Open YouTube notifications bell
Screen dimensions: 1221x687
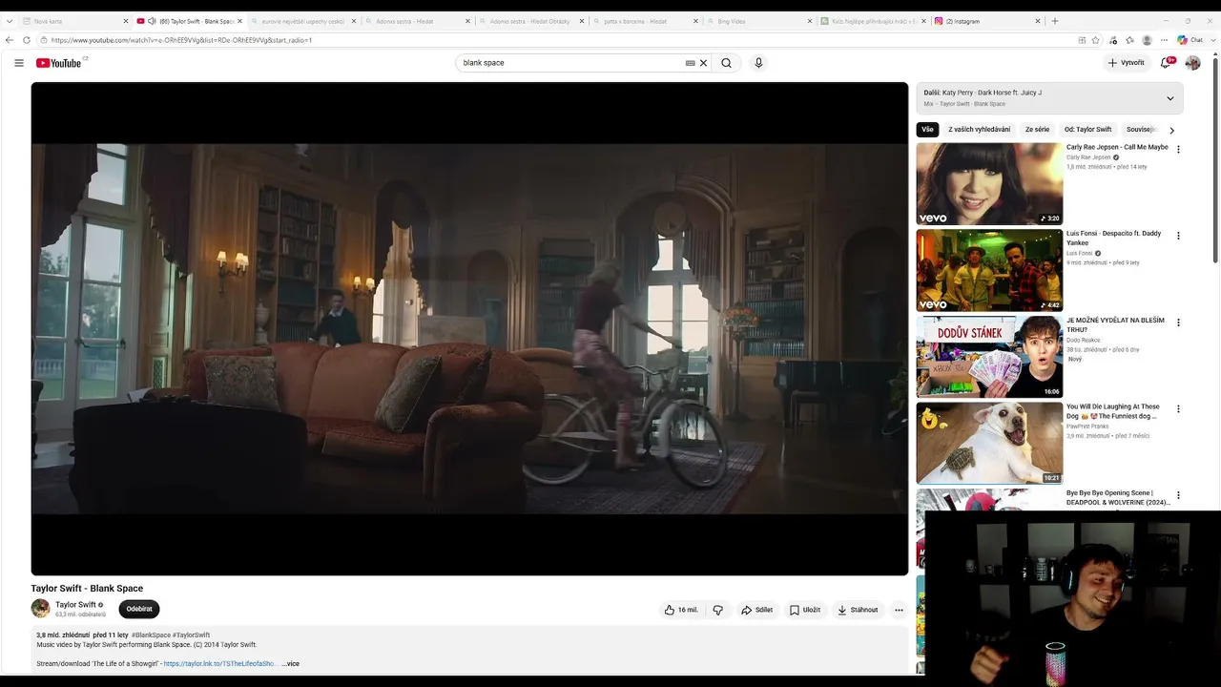1165,63
